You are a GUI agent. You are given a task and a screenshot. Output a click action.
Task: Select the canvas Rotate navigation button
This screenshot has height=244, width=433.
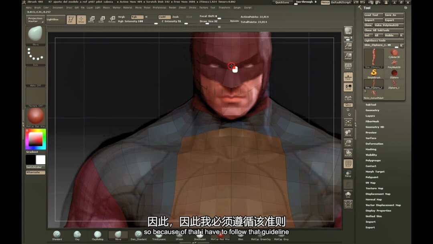point(348,153)
